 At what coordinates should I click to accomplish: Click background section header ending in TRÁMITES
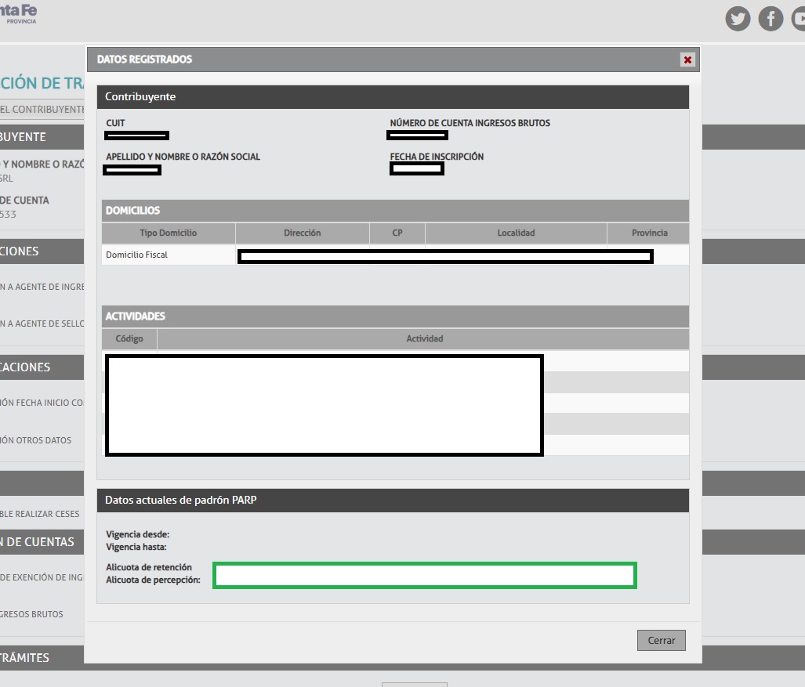point(42,658)
